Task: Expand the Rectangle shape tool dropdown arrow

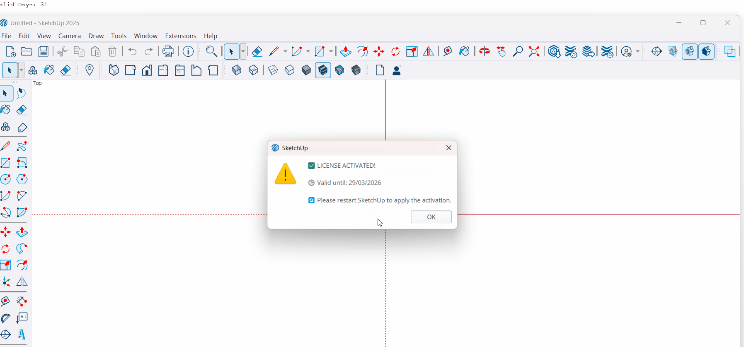Action: click(x=331, y=51)
